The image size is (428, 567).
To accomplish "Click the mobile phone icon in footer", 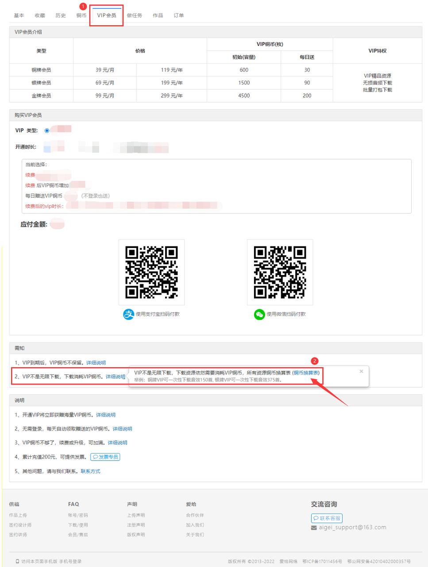I will (x=17, y=561).
